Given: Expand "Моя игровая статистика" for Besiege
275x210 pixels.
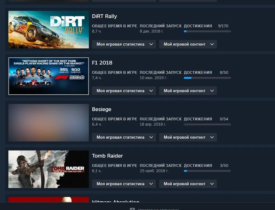Looking at the screenshot, I should [x=124, y=137].
